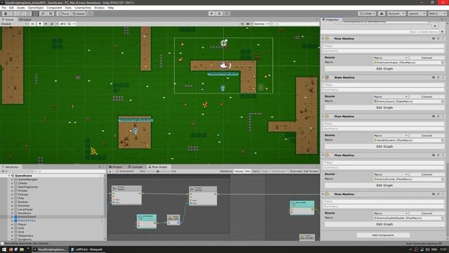
Task: Toggle Pivot handle position mode
Action: (x=64, y=13)
